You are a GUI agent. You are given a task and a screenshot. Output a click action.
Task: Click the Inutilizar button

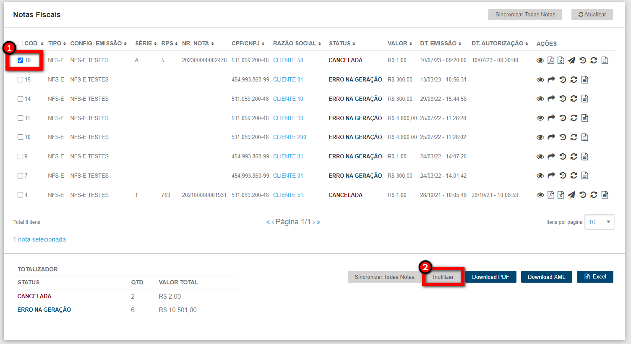443,277
